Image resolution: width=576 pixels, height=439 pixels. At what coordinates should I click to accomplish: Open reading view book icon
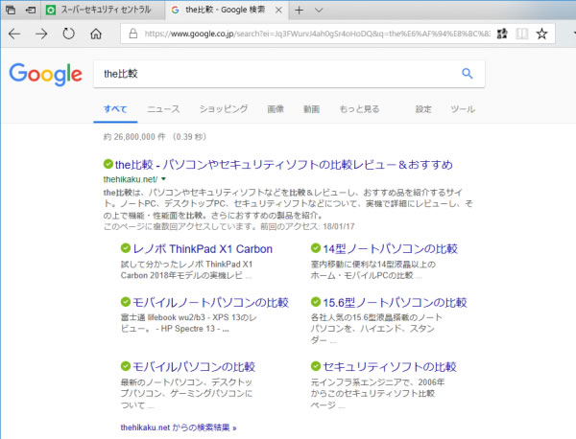point(521,34)
